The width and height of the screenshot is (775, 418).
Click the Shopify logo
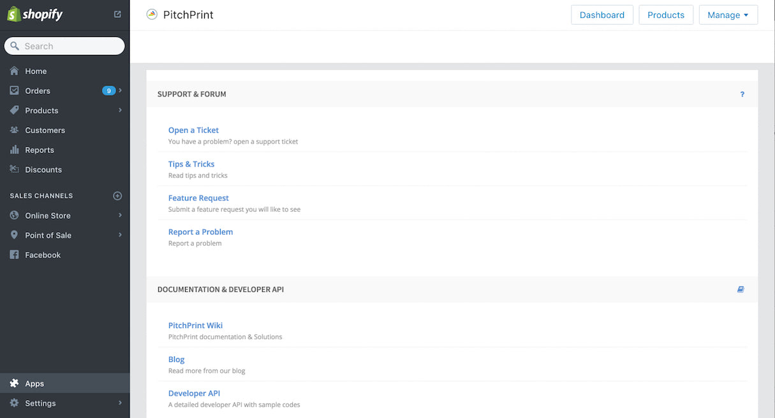[35, 14]
